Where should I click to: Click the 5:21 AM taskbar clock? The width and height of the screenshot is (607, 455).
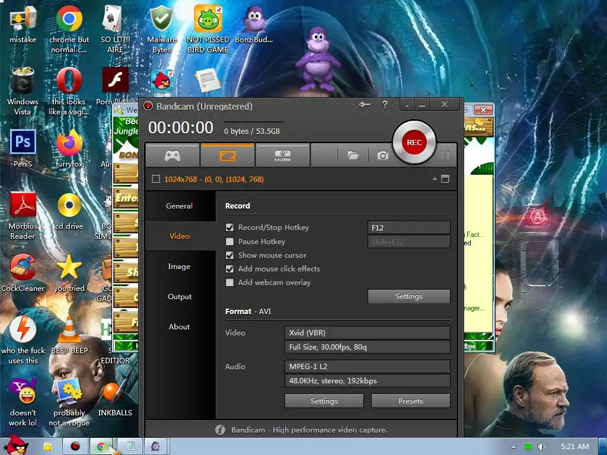pyautogui.click(x=575, y=447)
